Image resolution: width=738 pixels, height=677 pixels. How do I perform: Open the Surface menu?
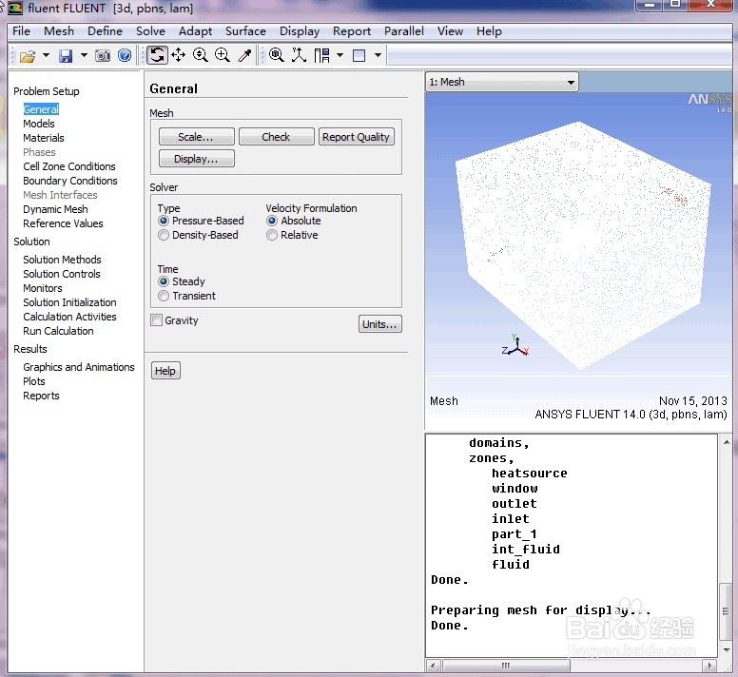pyautogui.click(x=245, y=31)
